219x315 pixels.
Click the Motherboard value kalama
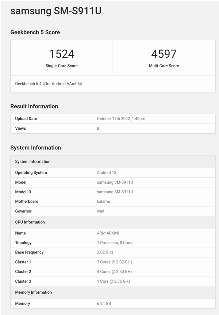103,201
